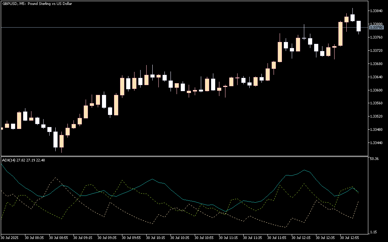
Task: Click the 30 Jul 08:55 time label
Action: 59,238
